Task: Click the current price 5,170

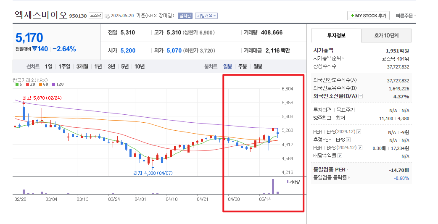Action: (x=29, y=38)
